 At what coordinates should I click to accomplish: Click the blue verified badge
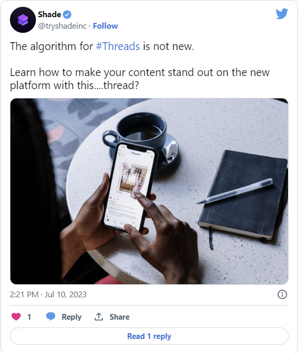pos(67,15)
